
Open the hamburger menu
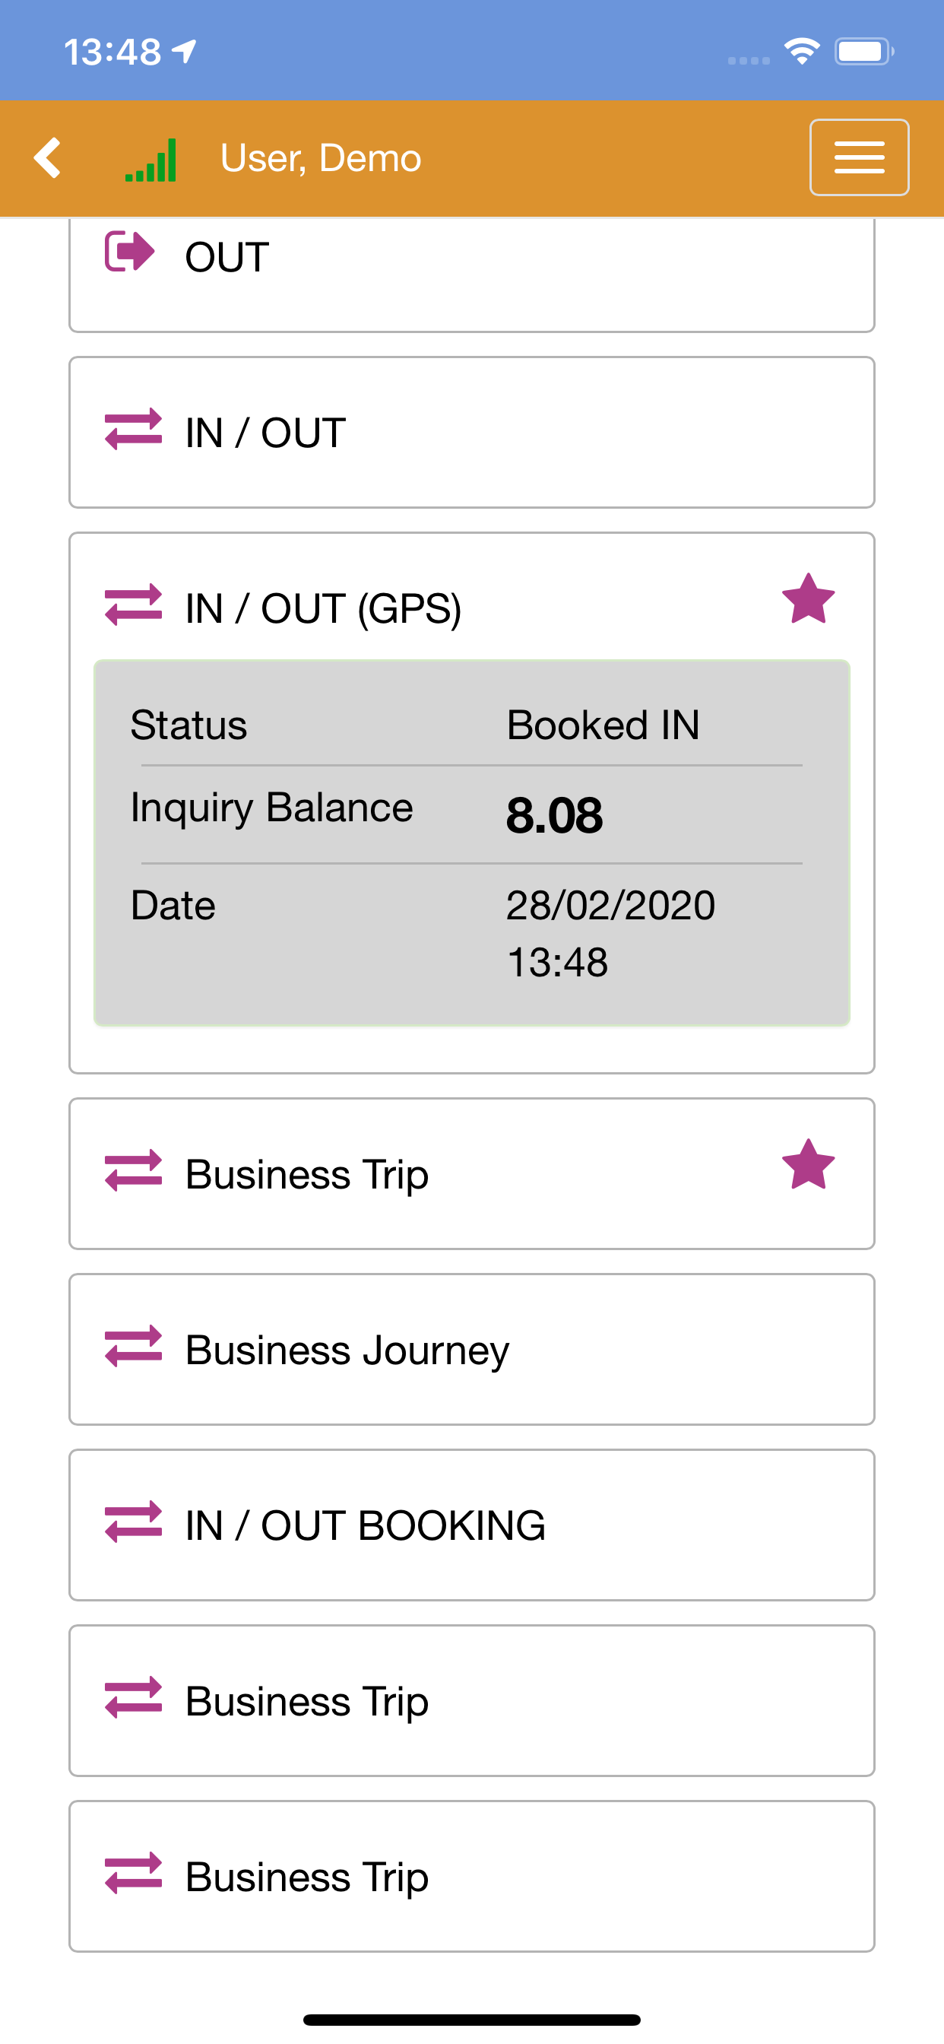[x=858, y=157]
